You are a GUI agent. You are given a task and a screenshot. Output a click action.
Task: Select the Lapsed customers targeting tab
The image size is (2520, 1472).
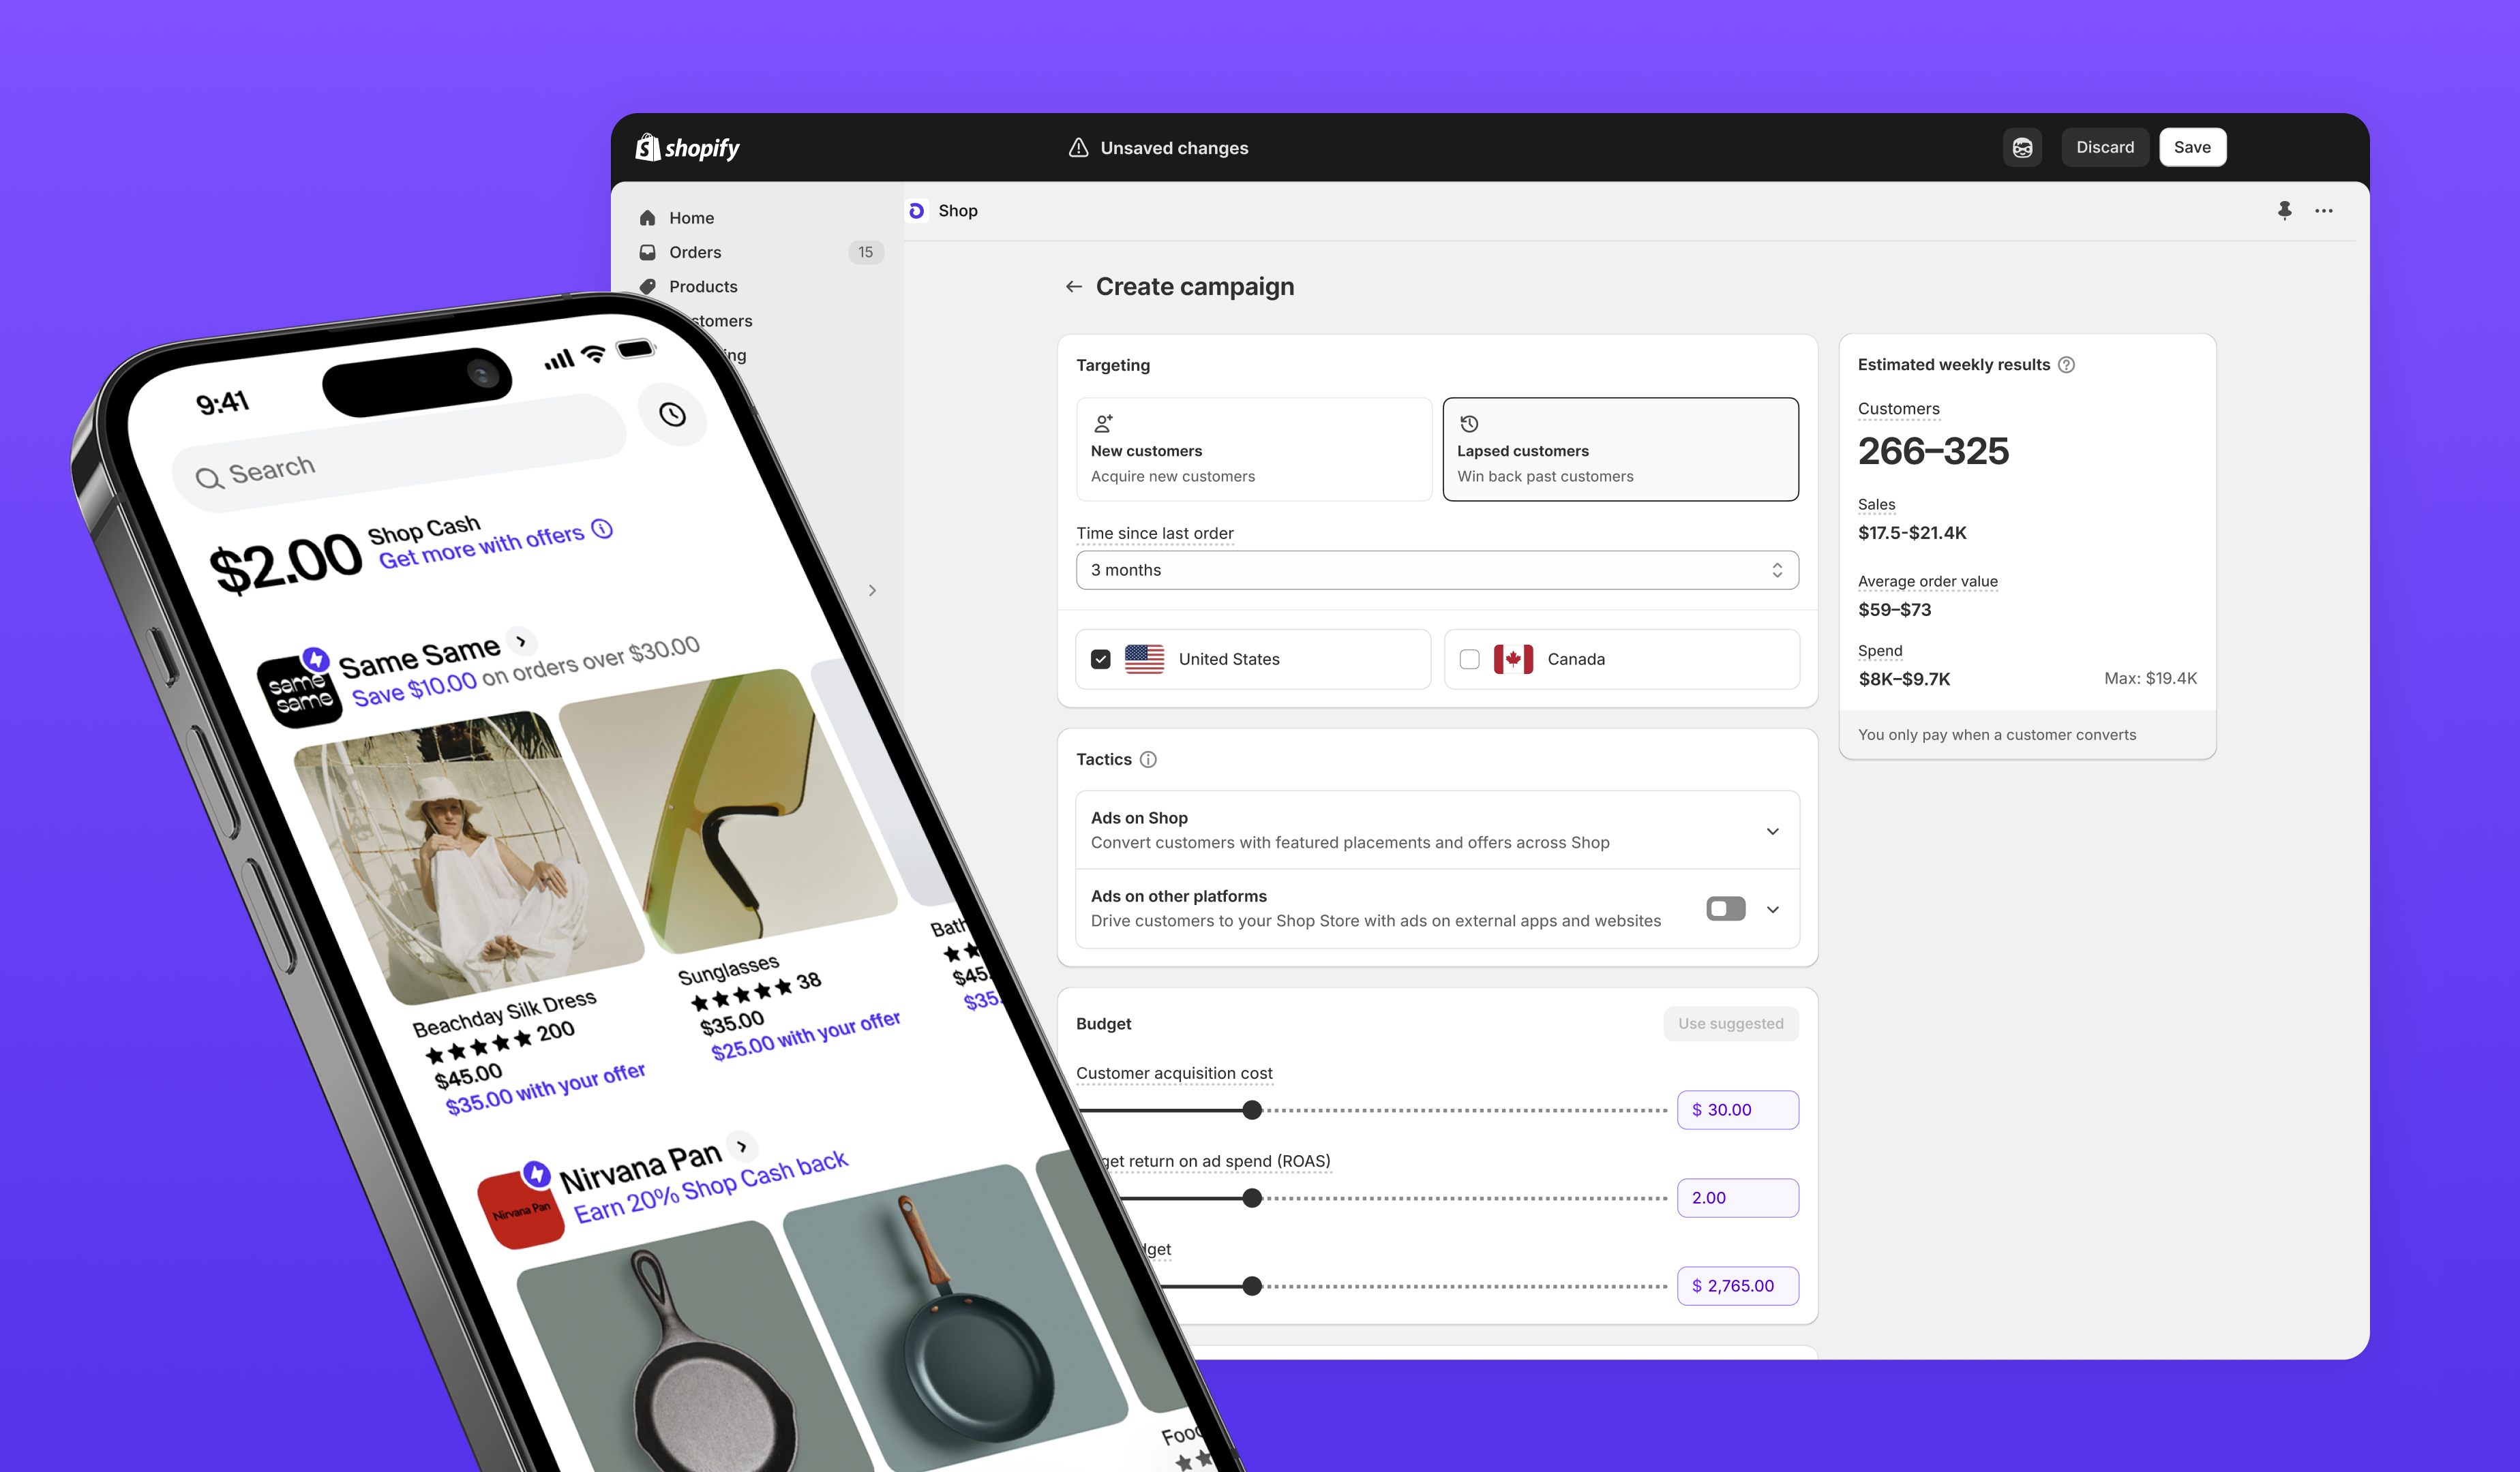(1619, 448)
